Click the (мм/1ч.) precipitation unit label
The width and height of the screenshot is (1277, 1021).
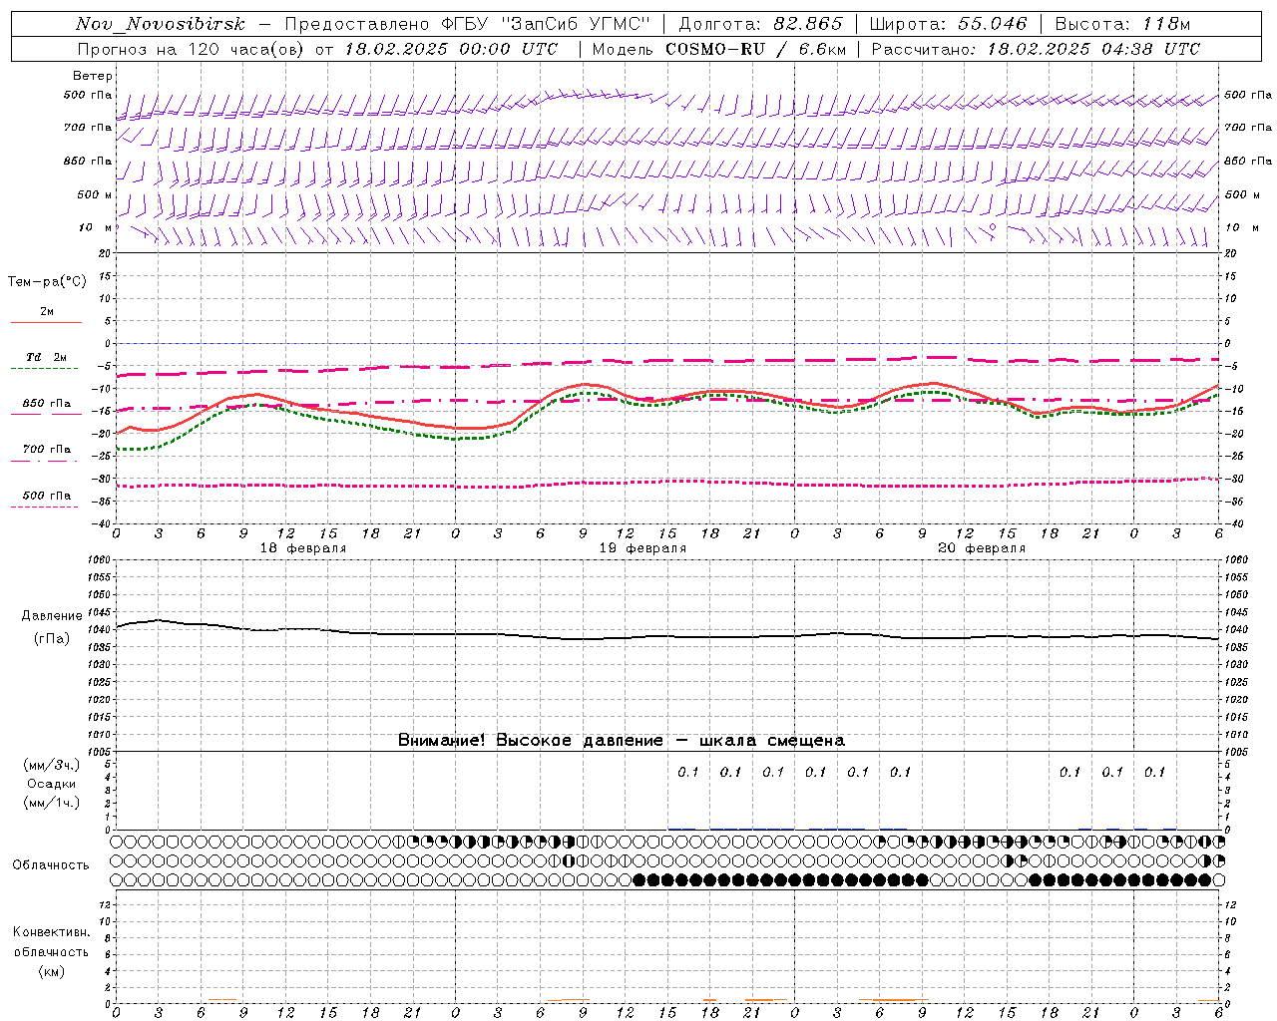(x=51, y=803)
